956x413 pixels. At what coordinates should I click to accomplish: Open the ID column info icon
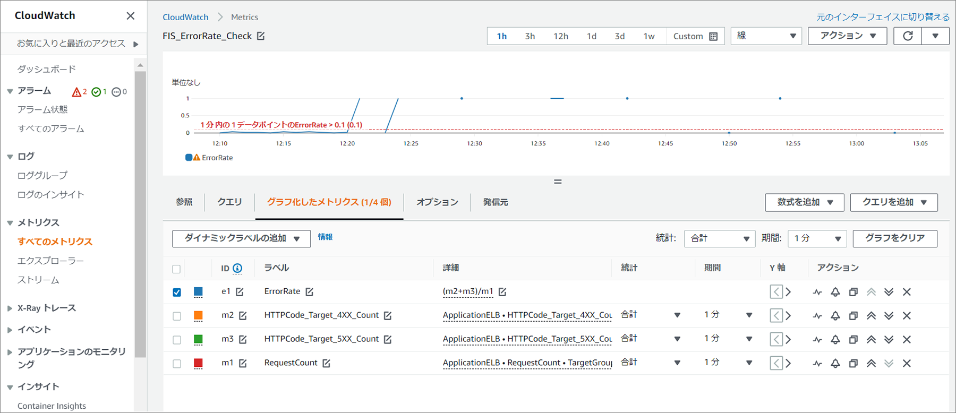(237, 268)
